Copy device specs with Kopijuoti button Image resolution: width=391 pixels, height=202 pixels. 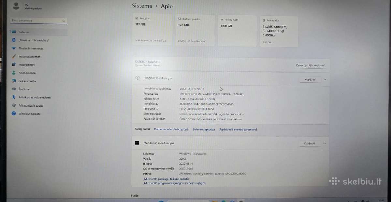click(x=310, y=79)
